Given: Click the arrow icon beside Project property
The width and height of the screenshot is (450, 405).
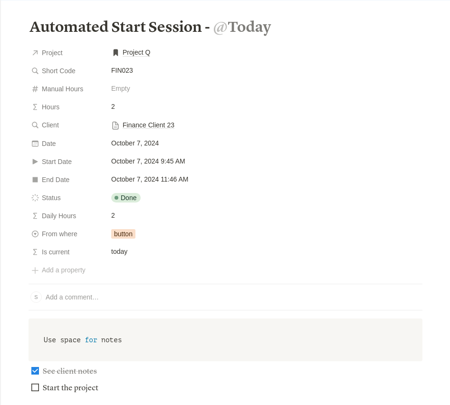Looking at the screenshot, I should tap(35, 53).
